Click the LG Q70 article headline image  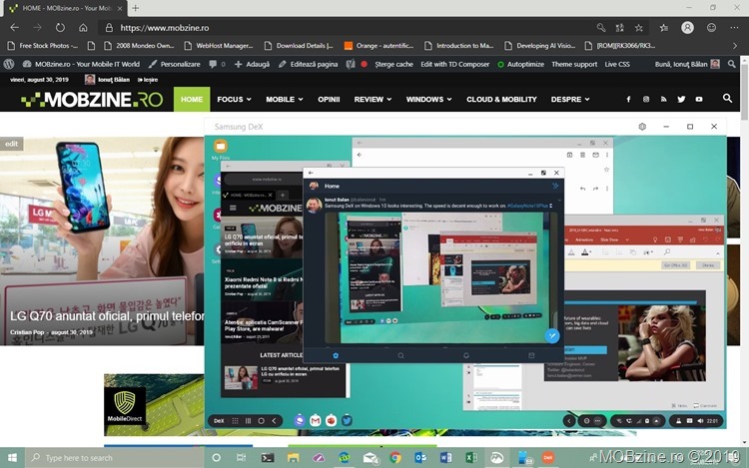[x=102, y=240]
